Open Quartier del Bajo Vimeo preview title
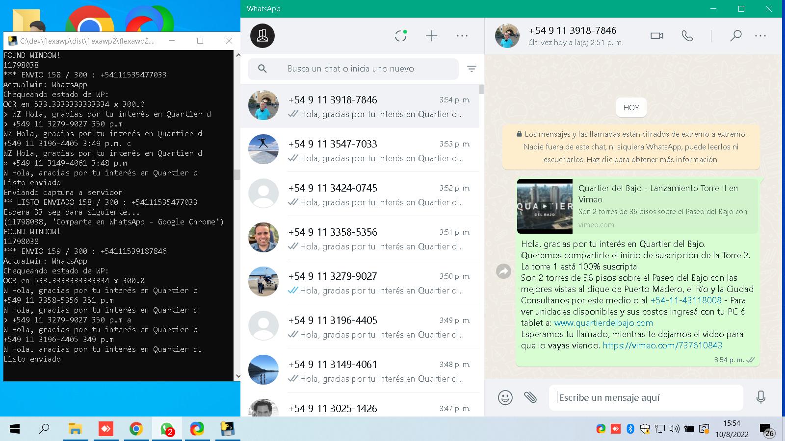This screenshot has width=785, height=441. [658, 194]
